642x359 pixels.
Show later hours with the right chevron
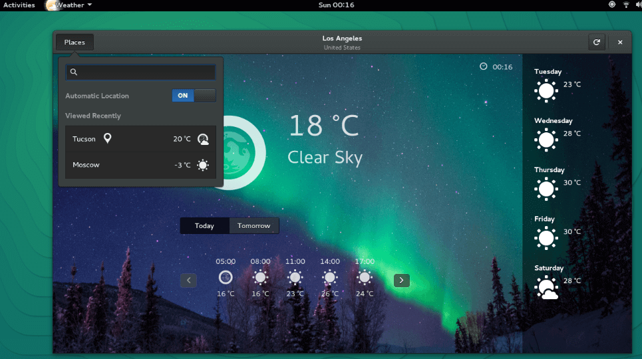(402, 281)
